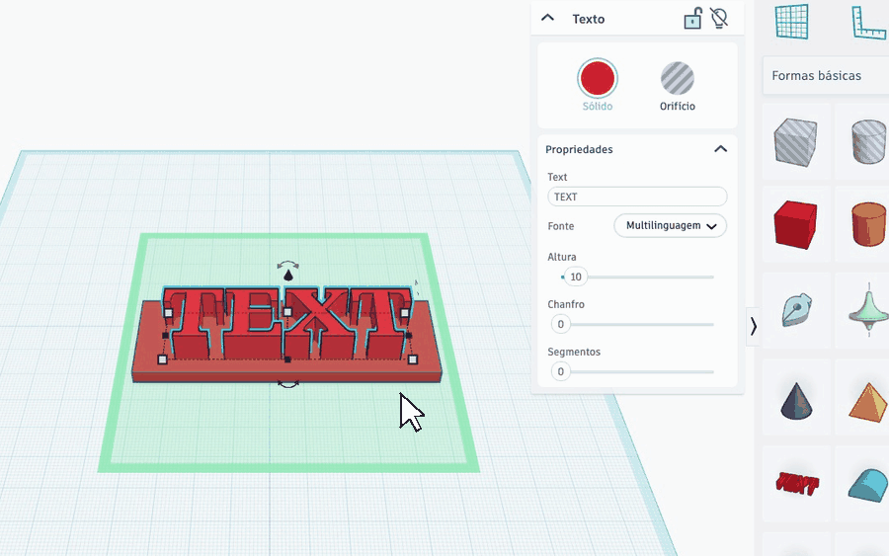Click the Segmentos slider handle
The image size is (889, 556).
tap(561, 371)
